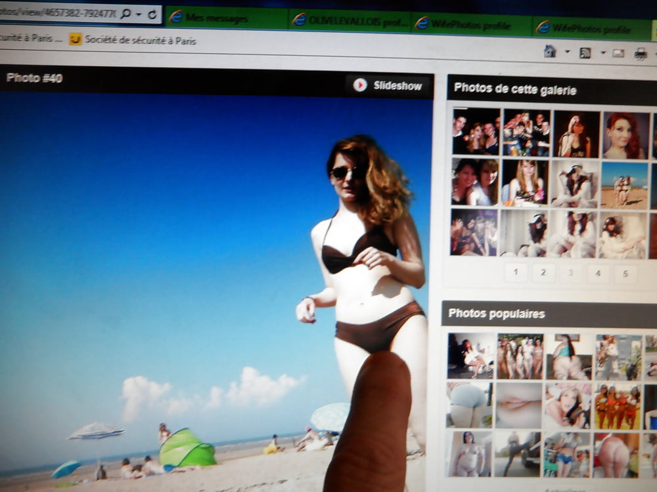
Task: Click the RSS feeds icon in command bar
Action: pyautogui.click(x=585, y=53)
